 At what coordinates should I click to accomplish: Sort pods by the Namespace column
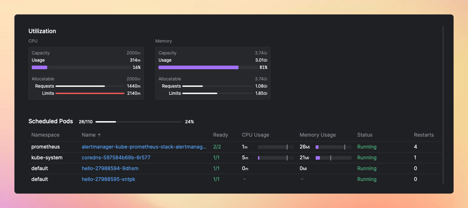(x=45, y=135)
